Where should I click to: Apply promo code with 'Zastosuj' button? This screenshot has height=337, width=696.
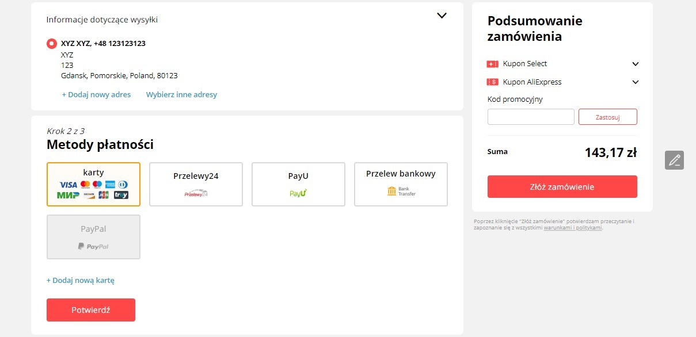click(608, 117)
